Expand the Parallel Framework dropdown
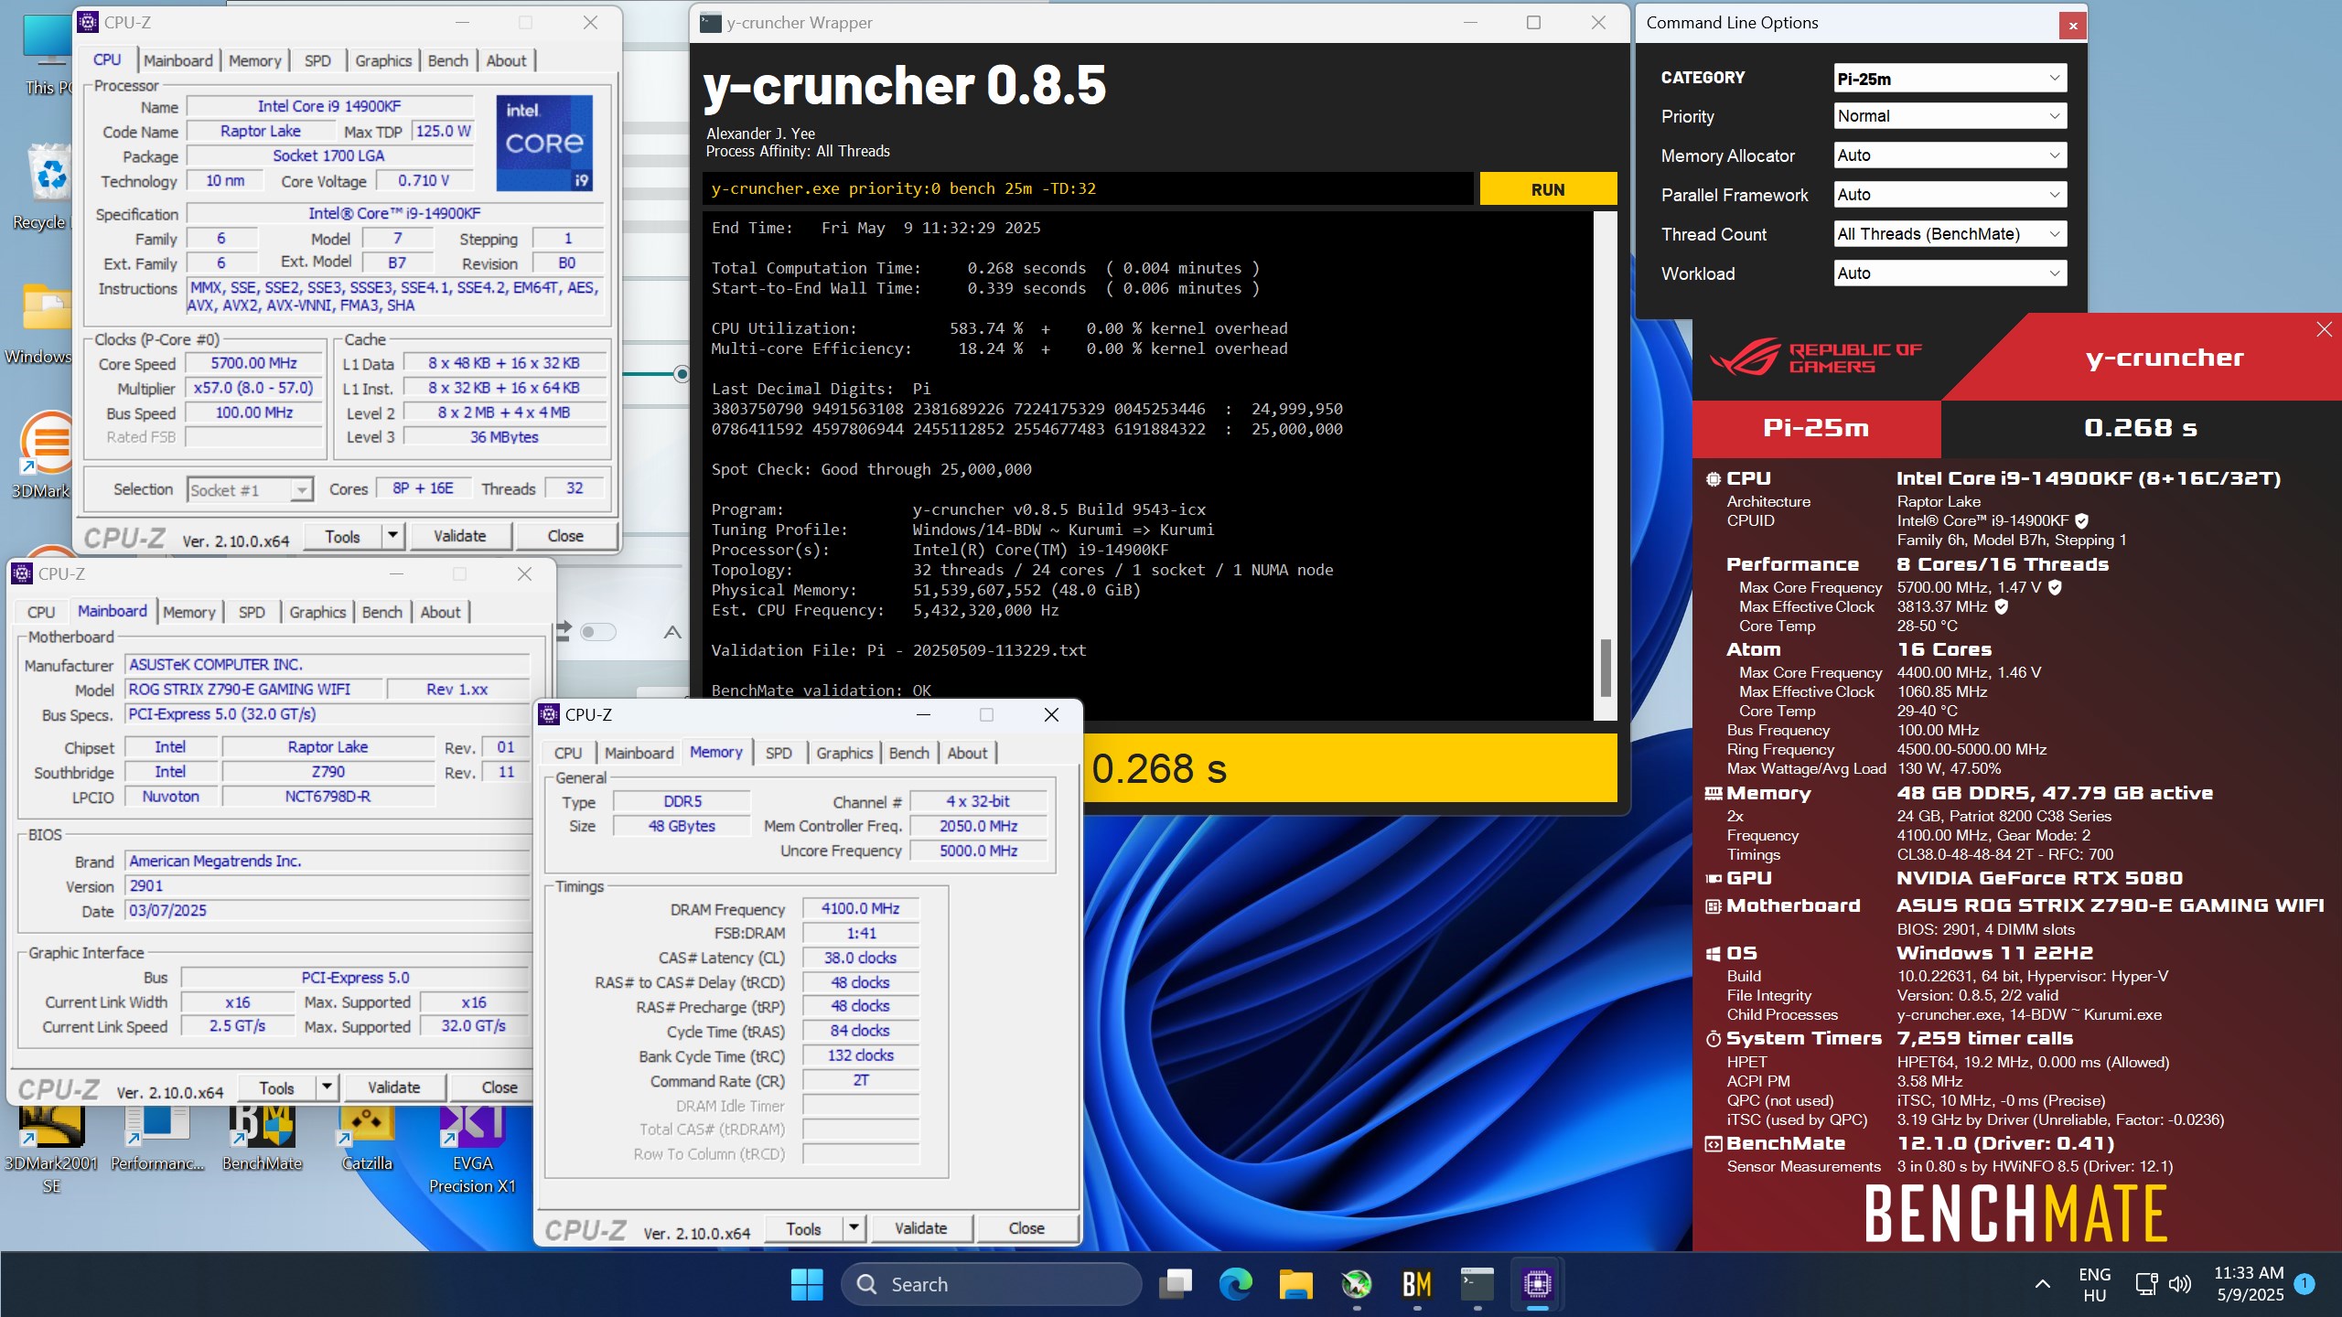The height and width of the screenshot is (1317, 2342). 1950,195
